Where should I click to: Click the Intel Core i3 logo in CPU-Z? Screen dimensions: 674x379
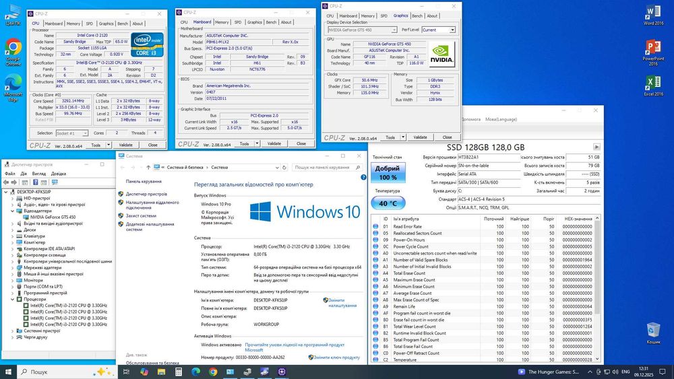point(147,44)
